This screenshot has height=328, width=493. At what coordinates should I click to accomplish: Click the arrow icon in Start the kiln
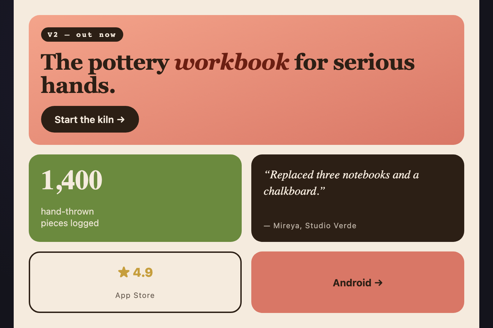pos(121,120)
